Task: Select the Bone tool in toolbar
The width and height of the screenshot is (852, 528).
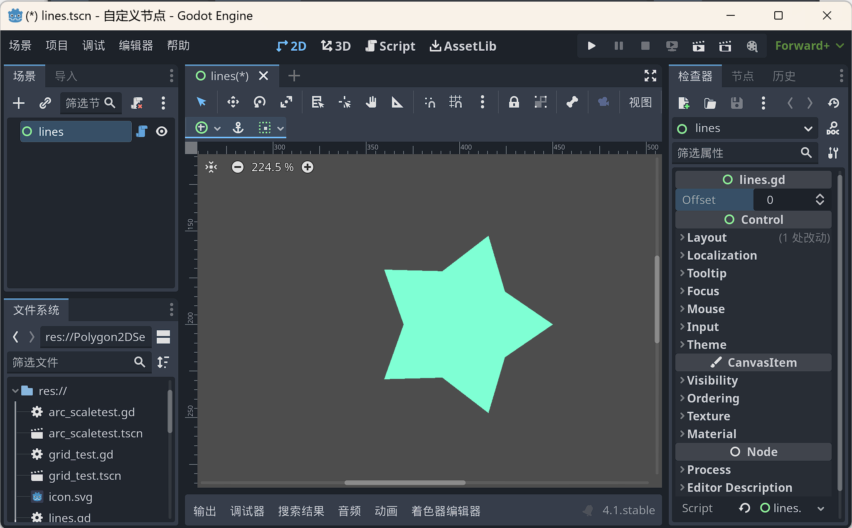Action: pos(571,102)
